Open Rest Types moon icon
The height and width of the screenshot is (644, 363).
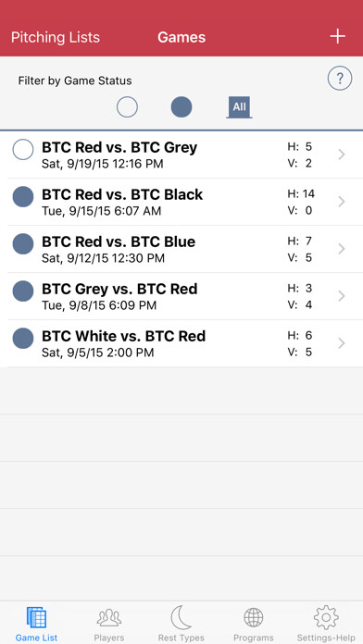point(181,617)
